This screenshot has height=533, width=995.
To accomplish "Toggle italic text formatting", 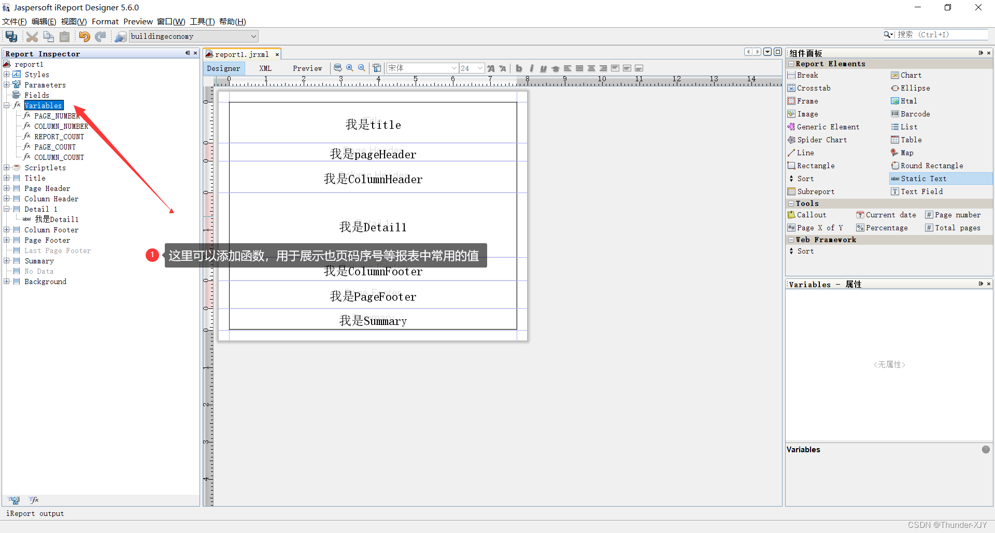I will (531, 68).
